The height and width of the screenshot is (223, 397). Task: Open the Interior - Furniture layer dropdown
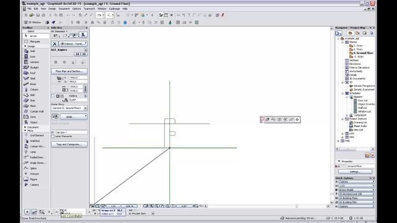(73, 44)
